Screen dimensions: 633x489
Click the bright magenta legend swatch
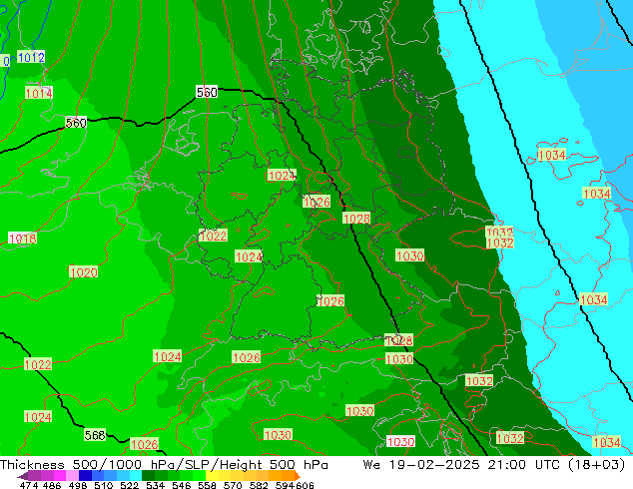59,475
